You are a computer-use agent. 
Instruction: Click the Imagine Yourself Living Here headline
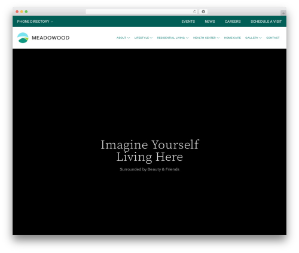pos(149,151)
